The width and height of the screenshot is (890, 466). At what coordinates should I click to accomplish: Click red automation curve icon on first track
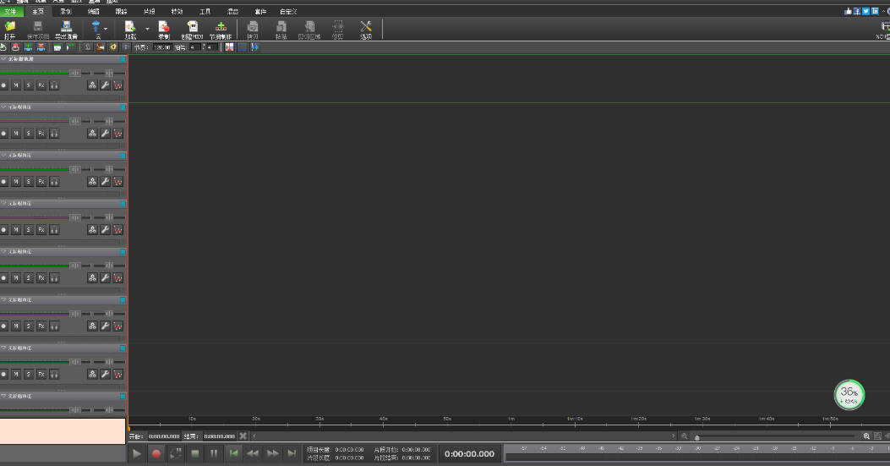(117, 85)
